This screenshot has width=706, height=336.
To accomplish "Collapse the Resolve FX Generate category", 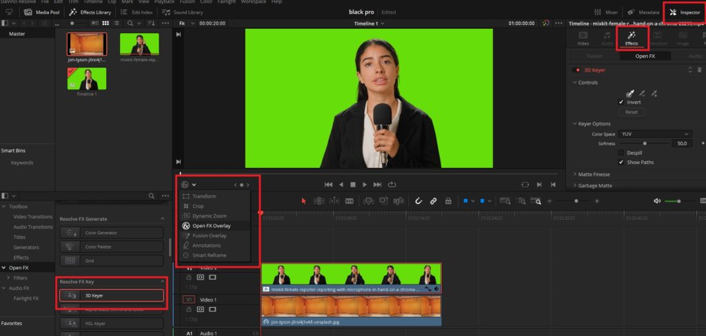I will pos(163,218).
